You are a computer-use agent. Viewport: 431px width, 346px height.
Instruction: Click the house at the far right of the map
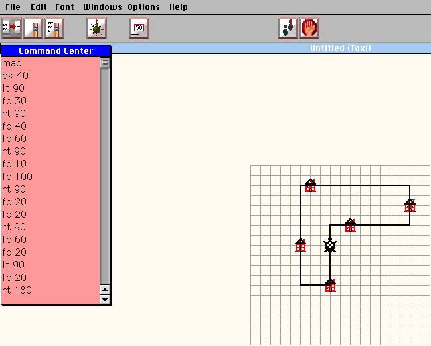tap(410, 205)
